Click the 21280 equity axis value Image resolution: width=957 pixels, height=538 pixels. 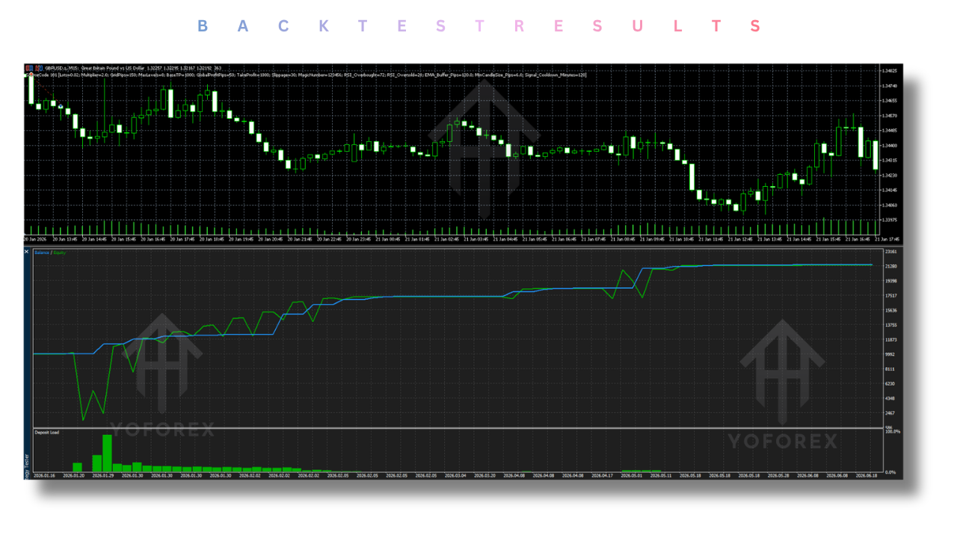click(x=891, y=266)
